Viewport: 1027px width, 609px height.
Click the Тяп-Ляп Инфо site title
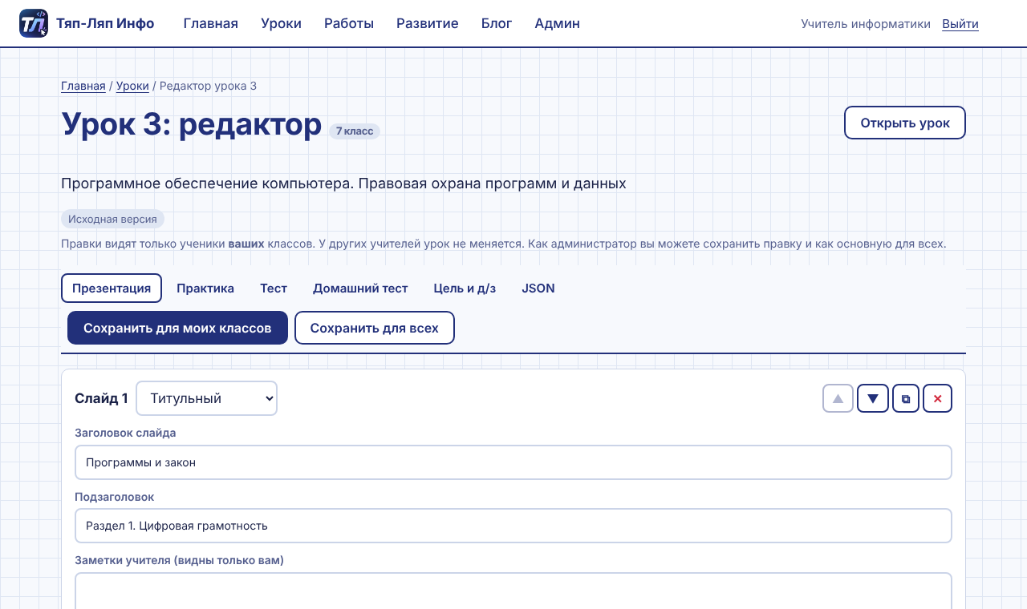tap(105, 23)
